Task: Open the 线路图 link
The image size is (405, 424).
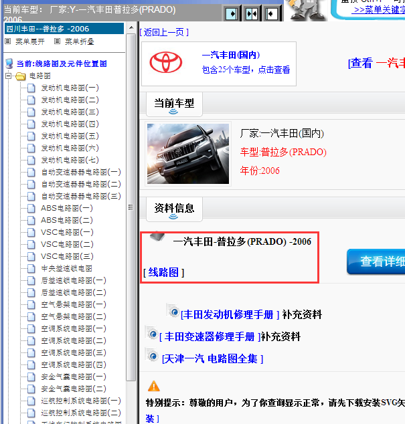Action: coord(163,273)
